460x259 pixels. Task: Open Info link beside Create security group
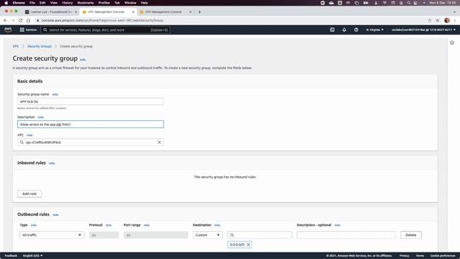[x=83, y=60]
